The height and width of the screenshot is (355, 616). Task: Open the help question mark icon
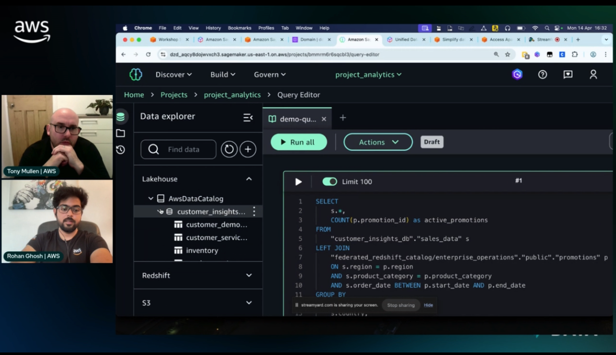(542, 75)
